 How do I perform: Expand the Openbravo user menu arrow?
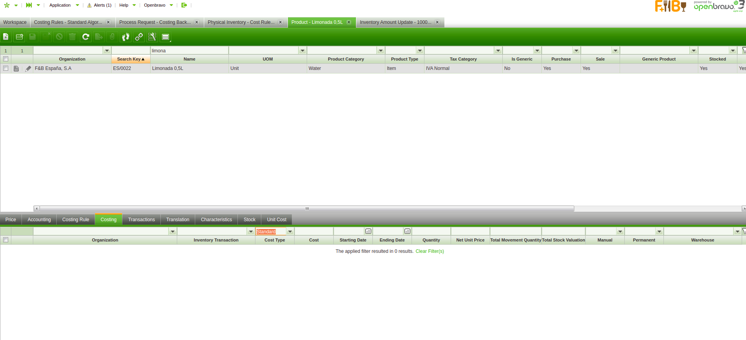(x=171, y=5)
